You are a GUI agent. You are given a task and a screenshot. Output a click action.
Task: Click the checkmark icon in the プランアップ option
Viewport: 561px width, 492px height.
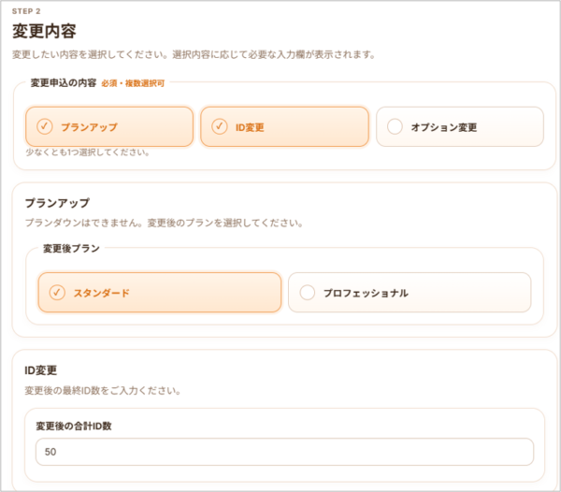[44, 126]
